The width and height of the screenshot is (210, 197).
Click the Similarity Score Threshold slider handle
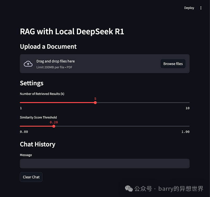[x=54, y=126]
